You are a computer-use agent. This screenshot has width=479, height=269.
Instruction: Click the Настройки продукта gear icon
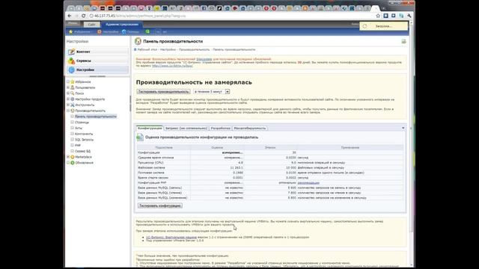tap(73, 99)
